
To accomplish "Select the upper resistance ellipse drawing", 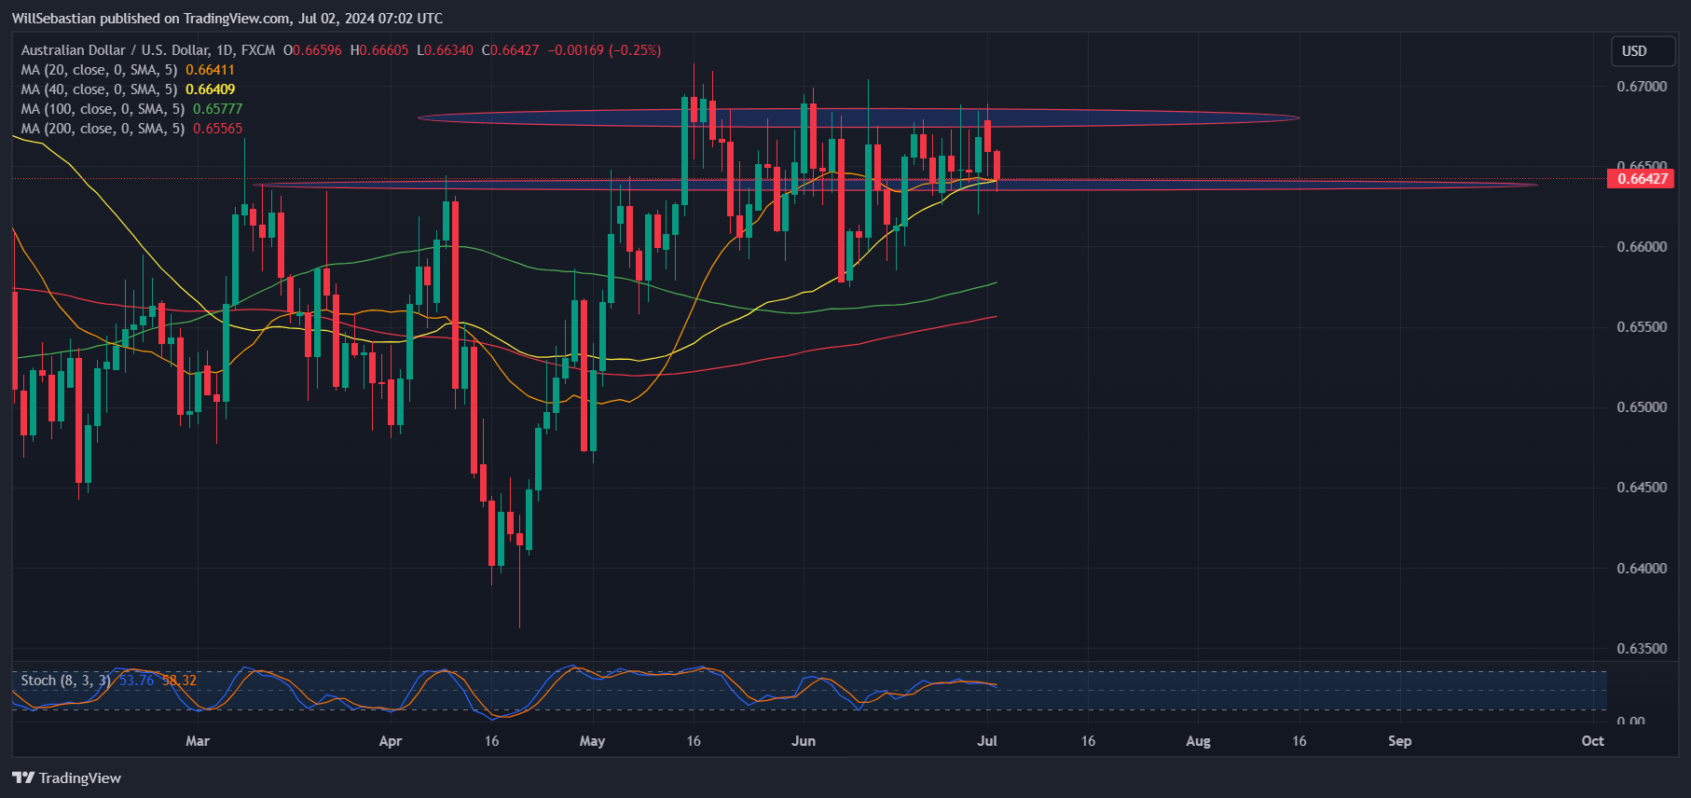I will pyautogui.click(x=859, y=117).
